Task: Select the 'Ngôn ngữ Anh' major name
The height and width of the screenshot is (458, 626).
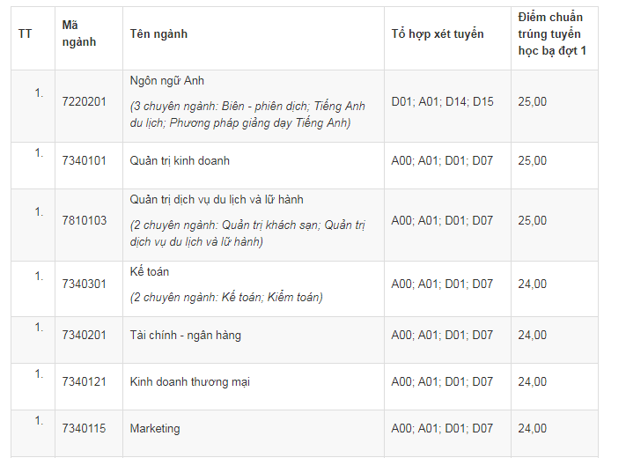Action: pos(167,81)
